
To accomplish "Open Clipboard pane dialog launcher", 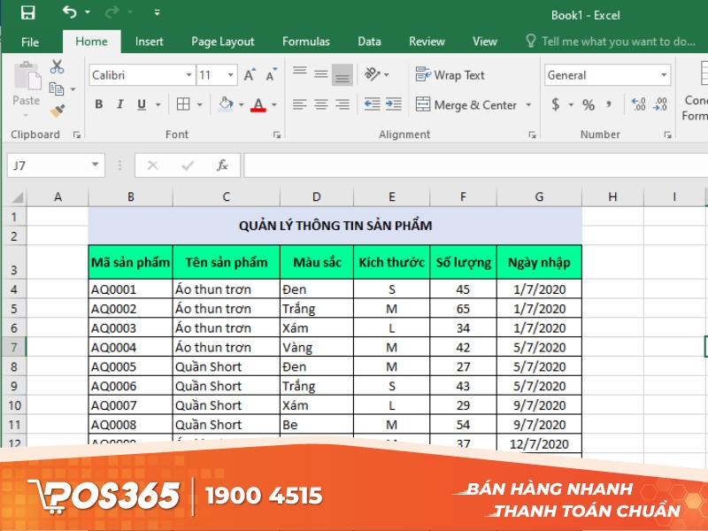I will pyautogui.click(x=77, y=135).
